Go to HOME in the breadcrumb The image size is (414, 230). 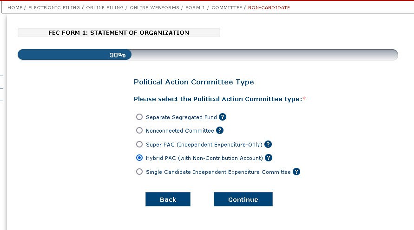(15, 8)
